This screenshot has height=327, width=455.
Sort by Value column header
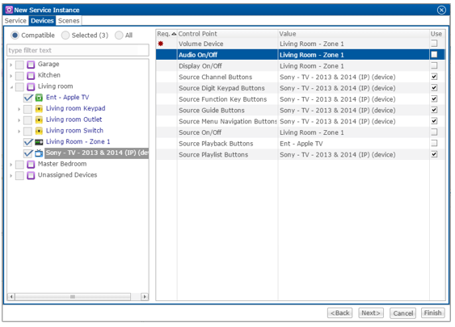(x=354, y=34)
